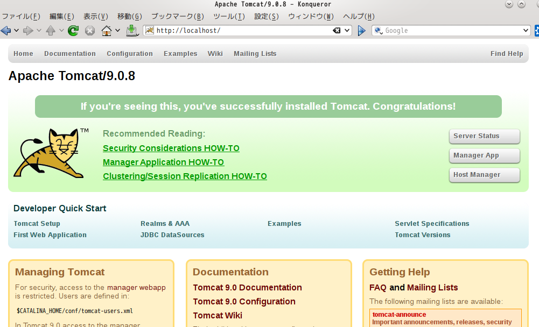This screenshot has height=327, width=539.
Task: Open the ウィンドウ(W) menu
Action: (x=311, y=17)
